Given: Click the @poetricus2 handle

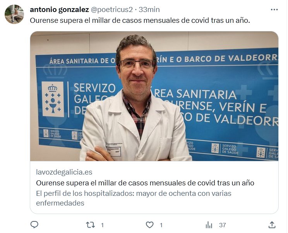Looking at the screenshot, I should (111, 10).
